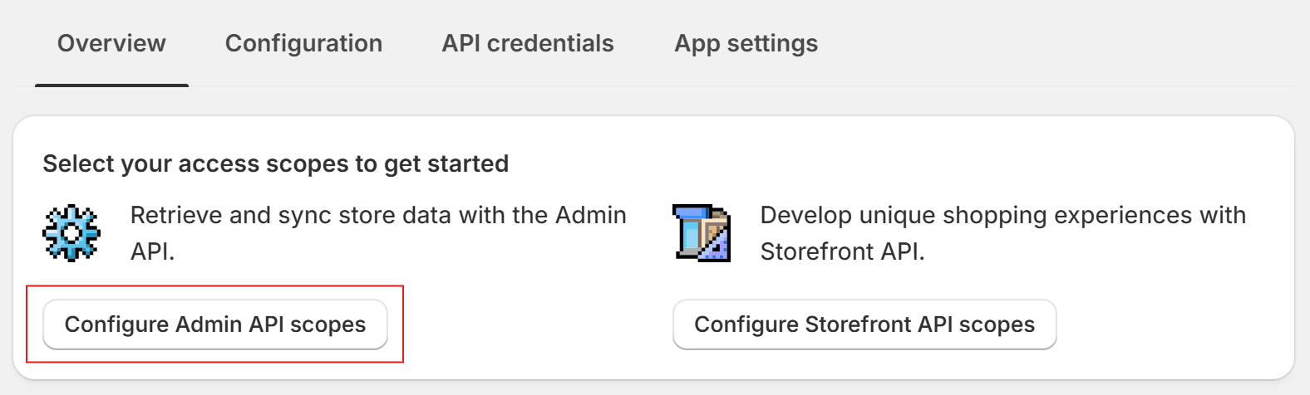The height and width of the screenshot is (395, 1310).
Task: Click the word 'Admin' in the description
Action: click(x=591, y=215)
